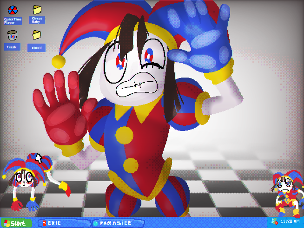The width and height of the screenshot is (304, 228).
Task: Select the QuickTime Player text label
Action: pyautogui.click(x=12, y=21)
